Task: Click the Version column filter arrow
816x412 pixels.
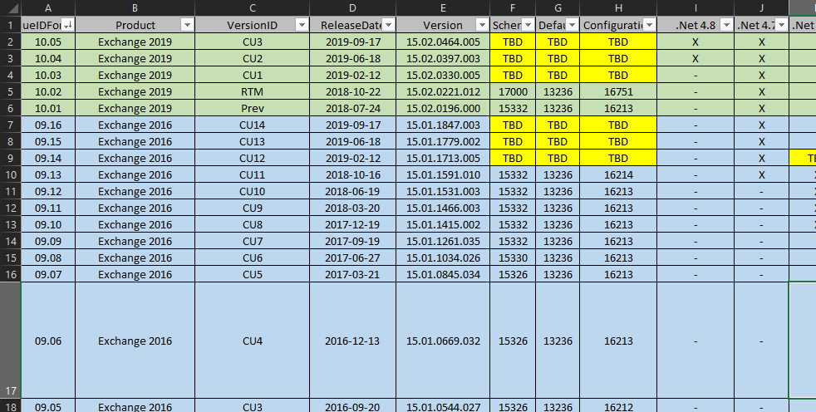Action: point(481,25)
